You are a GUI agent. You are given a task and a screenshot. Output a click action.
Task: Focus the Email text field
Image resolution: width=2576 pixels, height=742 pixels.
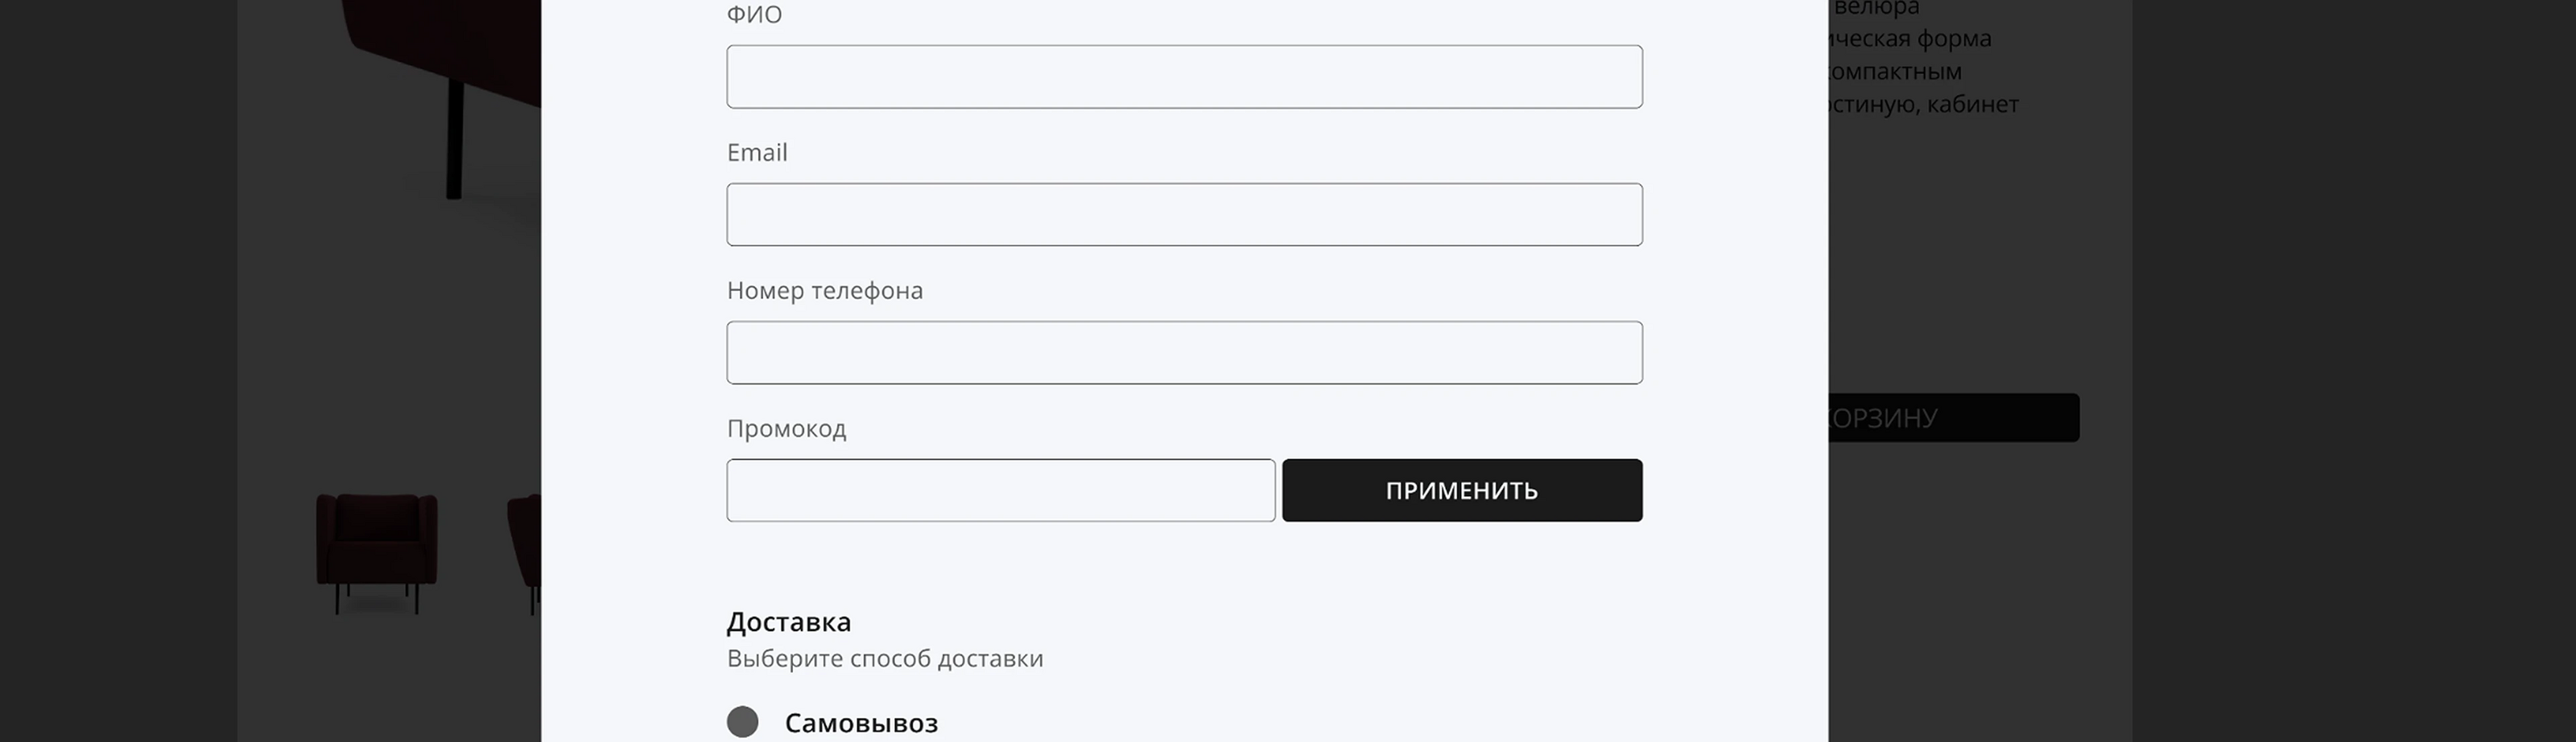[1184, 215]
